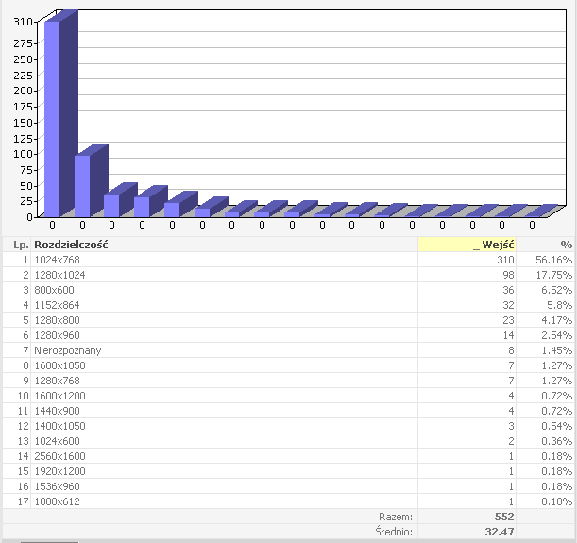Click the 1680x1050 resolution entry
Image resolution: width=577 pixels, height=543 pixels.
pos(59,365)
